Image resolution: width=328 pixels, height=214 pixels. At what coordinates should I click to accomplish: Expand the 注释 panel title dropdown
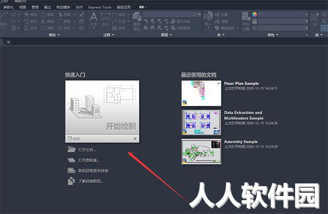click(x=109, y=35)
